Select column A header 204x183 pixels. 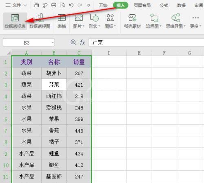(x=27, y=53)
